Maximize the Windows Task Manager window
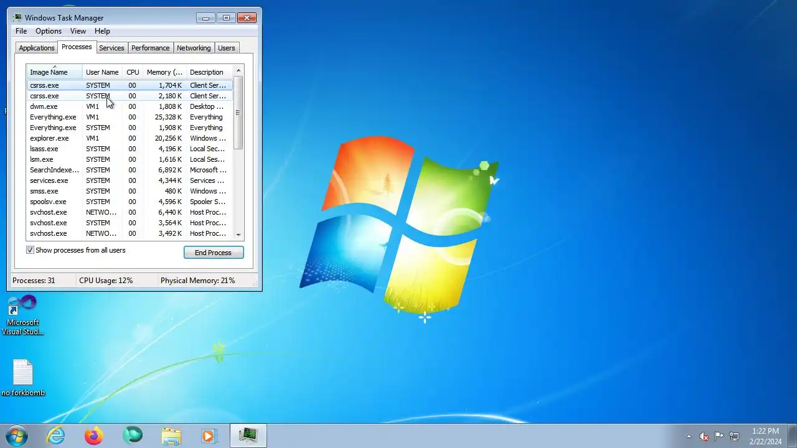 (226, 17)
